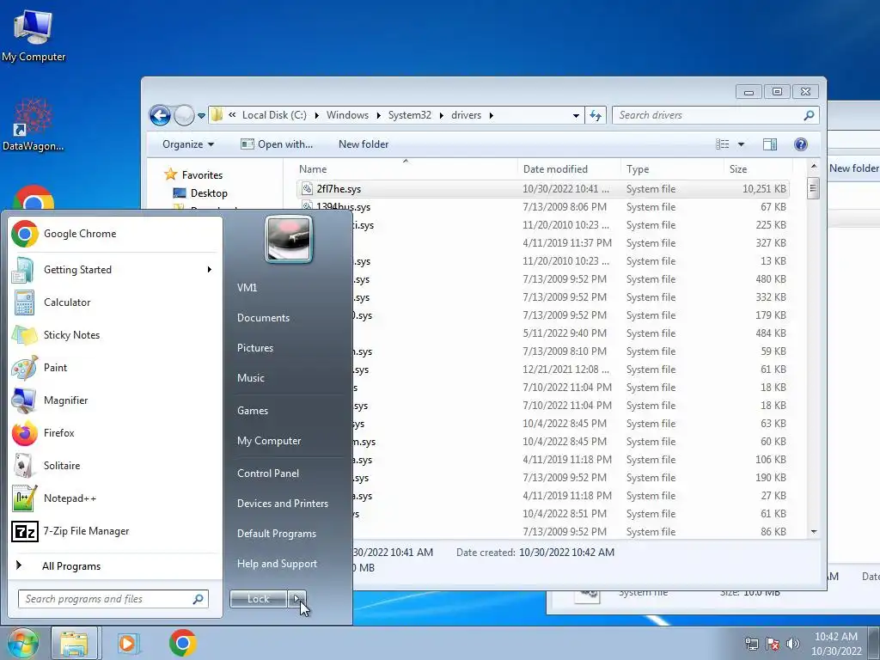Viewport: 880px width, 660px height.
Task: Click the Lock button
Action: click(x=259, y=599)
